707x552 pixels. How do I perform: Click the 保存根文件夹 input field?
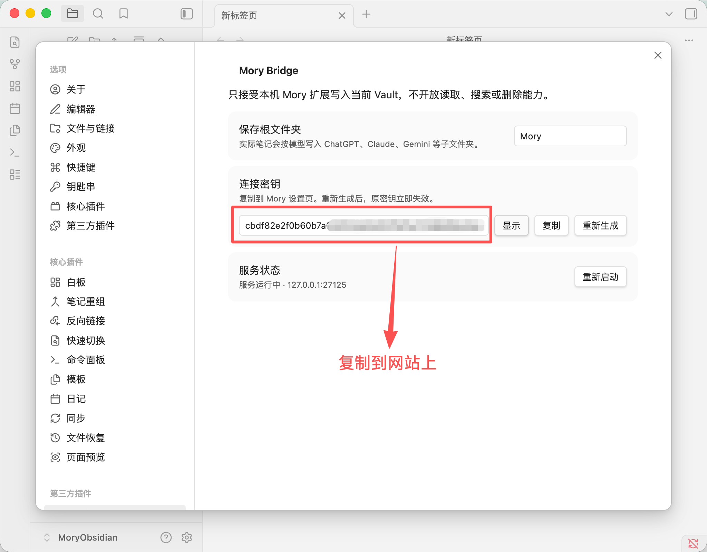click(x=570, y=136)
